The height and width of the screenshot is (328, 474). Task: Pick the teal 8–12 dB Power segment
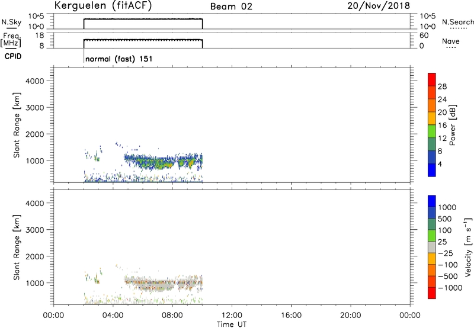[432, 144]
